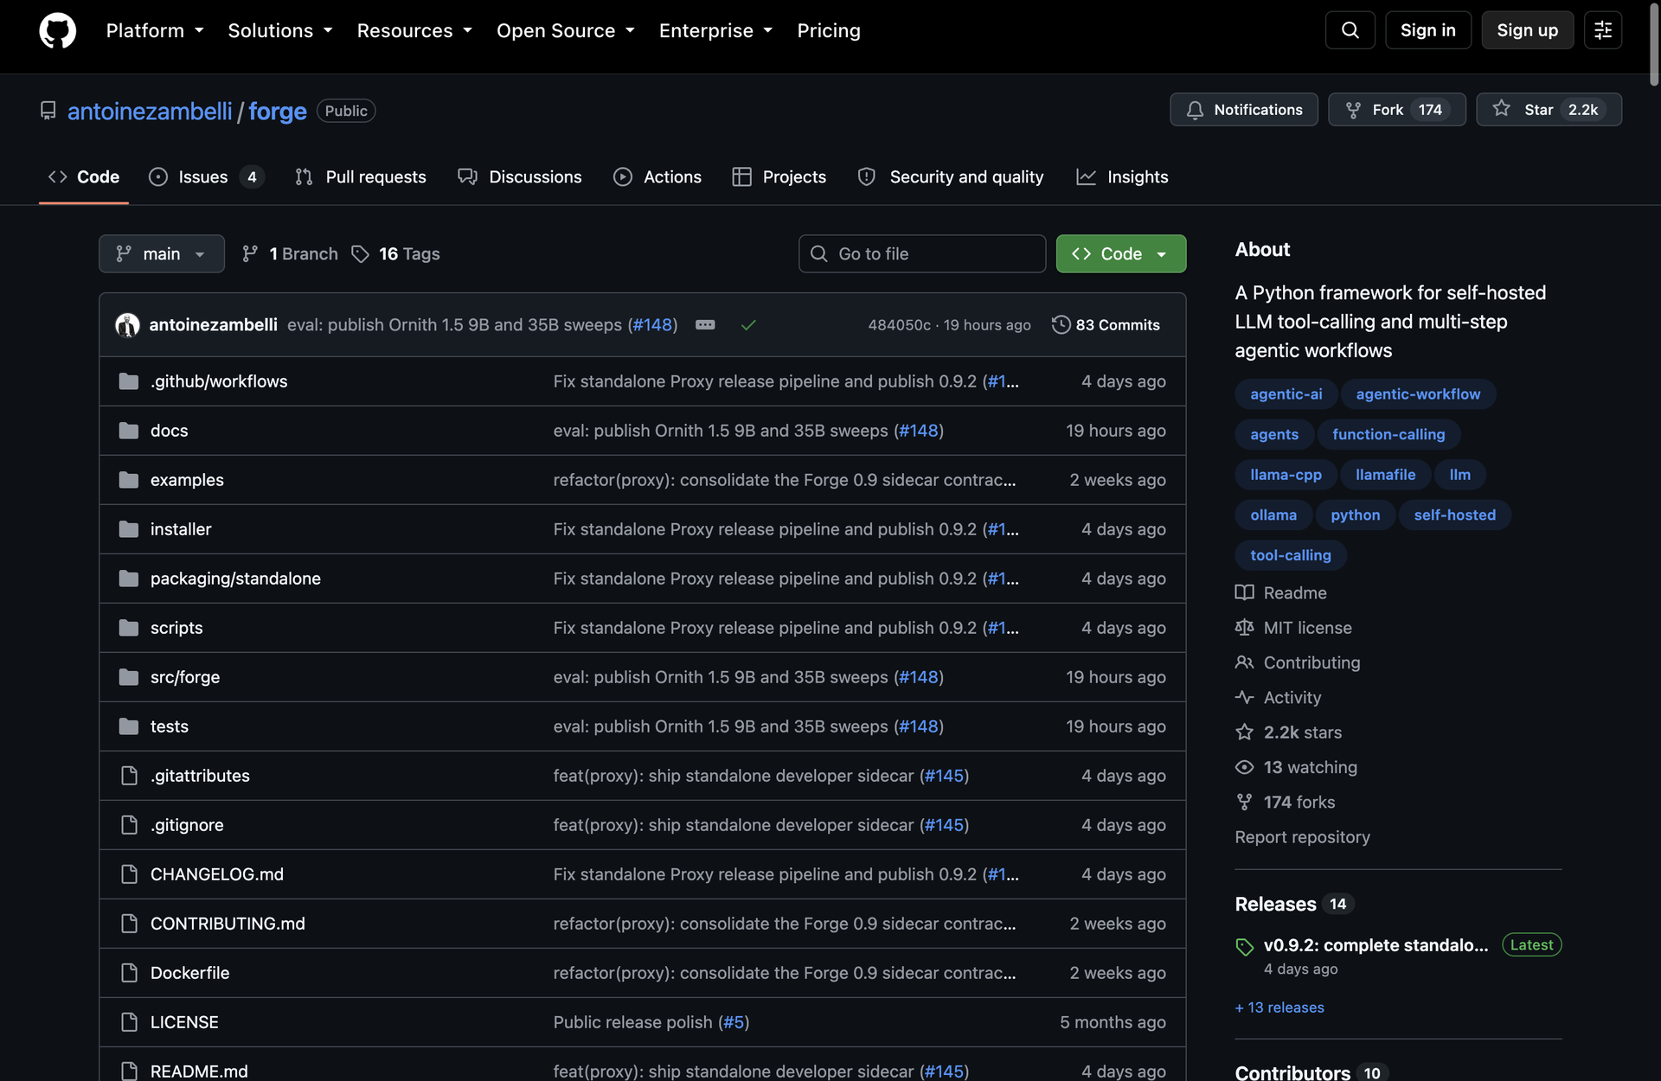Open the green Code dropdown
Screen dimensions: 1661x1081
click(1120, 254)
